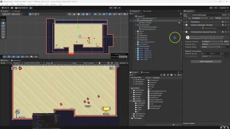Adjust the Project icon size slider
This screenshot has height=129, width=230.
coord(176,125)
